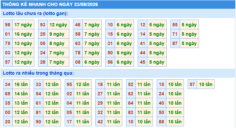236x128 pixels.
Task: Click '11 lần' beside number 27
Action: pos(113,94)
